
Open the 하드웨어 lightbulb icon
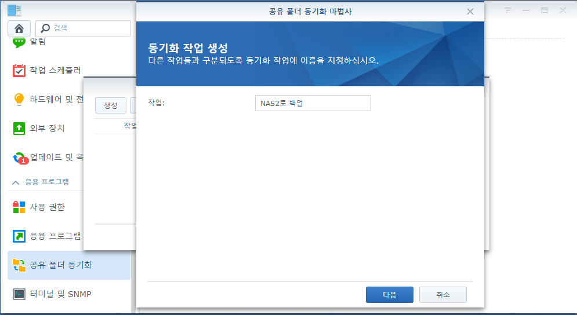19,99
